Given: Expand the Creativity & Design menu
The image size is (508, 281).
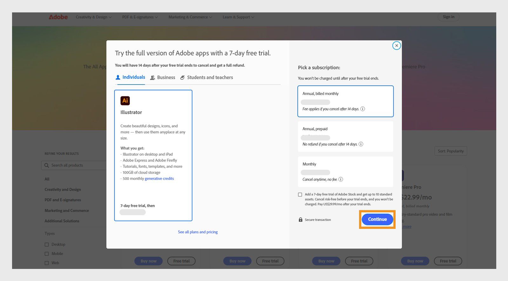Looking at the screenshot, I should 93,17.
